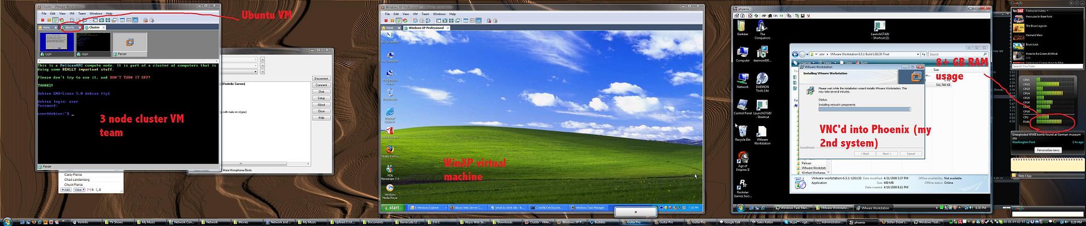Click power-on play icon in Windows XP VM toolbar
The width and height of the screenshot is (1086, 226).
click(399, 21)
